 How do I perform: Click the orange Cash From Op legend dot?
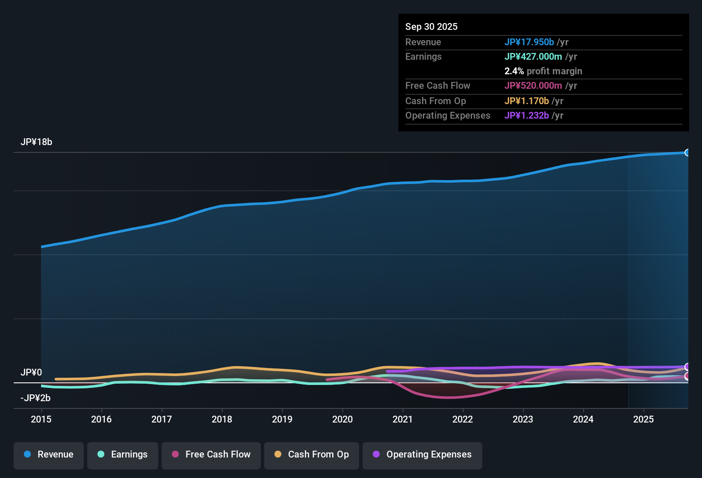[x=278, y=455]
